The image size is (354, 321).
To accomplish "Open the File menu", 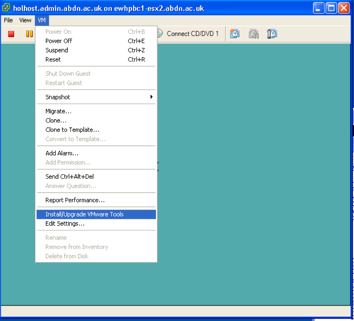I will (x=8, y=20).
